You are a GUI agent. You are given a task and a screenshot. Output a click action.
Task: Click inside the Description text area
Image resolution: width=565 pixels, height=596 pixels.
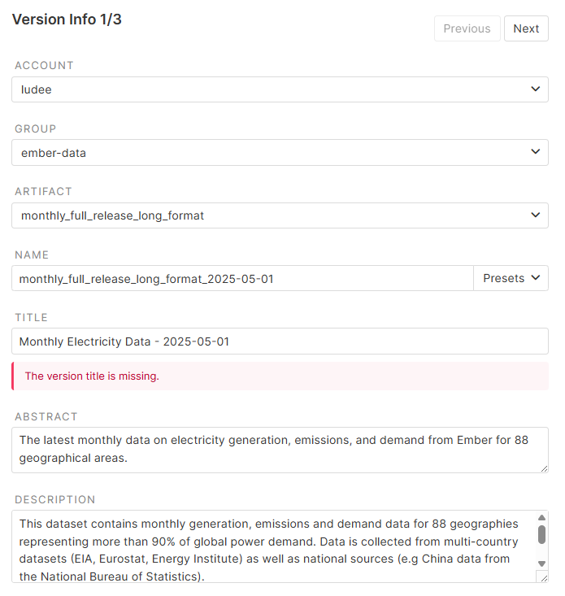pos(272,546)
